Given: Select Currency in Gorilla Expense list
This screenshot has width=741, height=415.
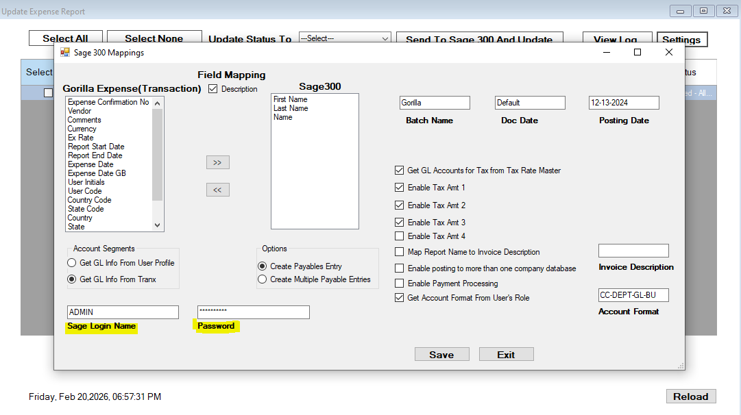Looking at the screenshot, I should pyautogui.click(x=82, y=129).
